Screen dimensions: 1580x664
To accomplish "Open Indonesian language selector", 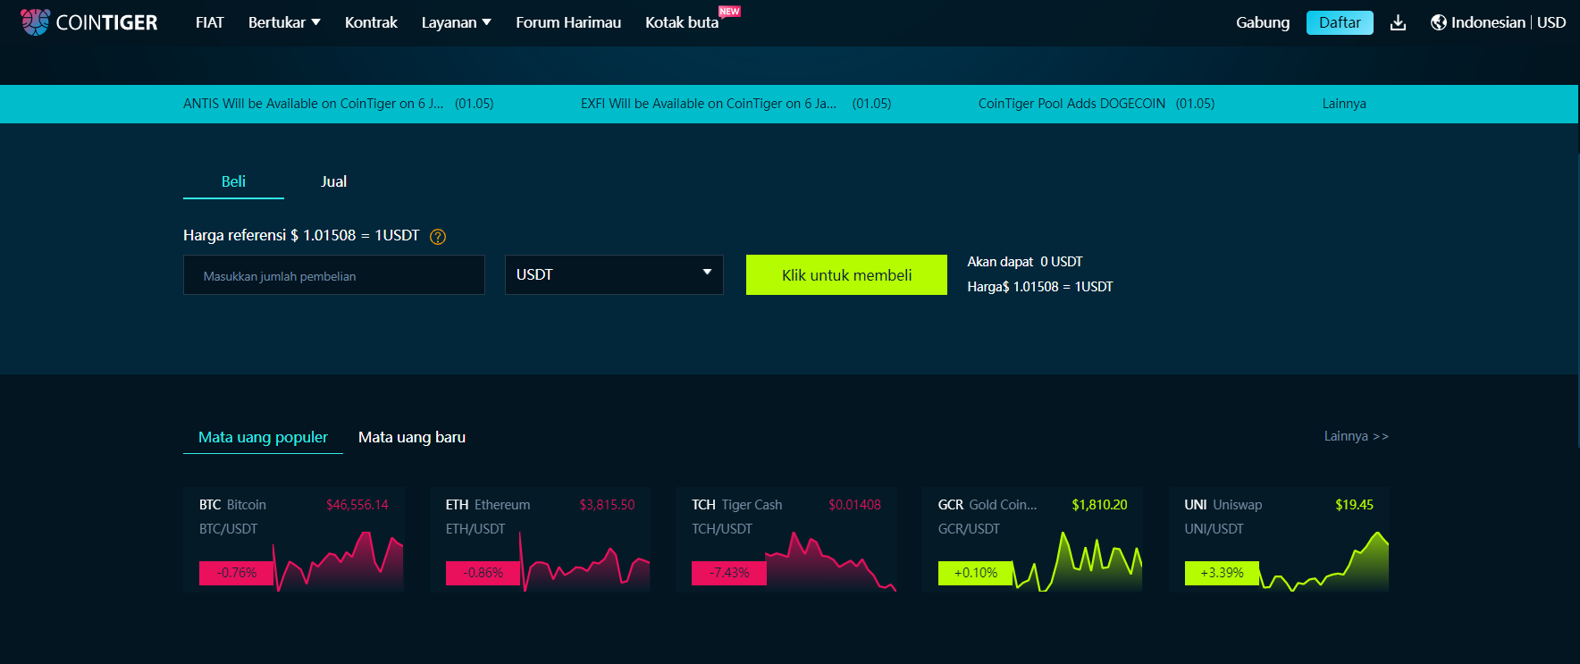I will point(1488,22).
